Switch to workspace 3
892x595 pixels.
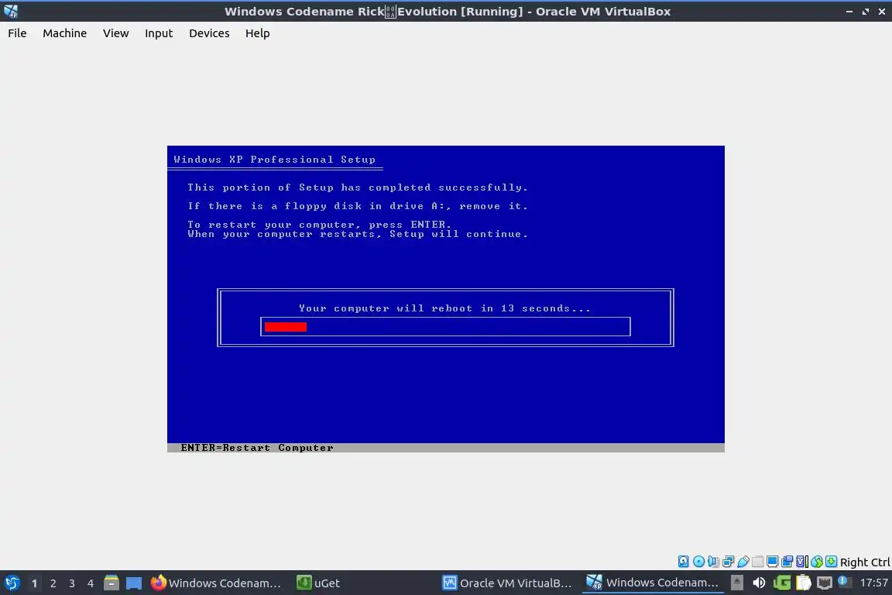(72, 583)
